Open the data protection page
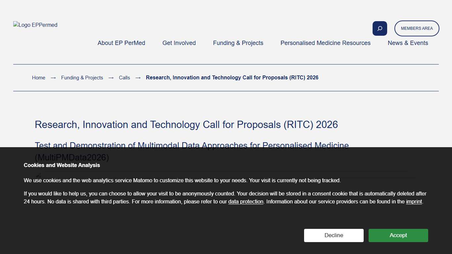The image size is (452, 254). coord(246,201)
